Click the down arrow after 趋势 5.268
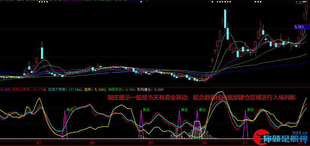The width and height of the screenshot is (310, 146). coord(105,89)
